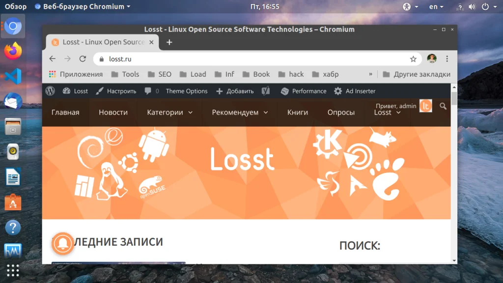Image resolution: width=503 pixels, height=283 pixels.
Task: Open the Files manager in dock
Action: click(13, 126)
